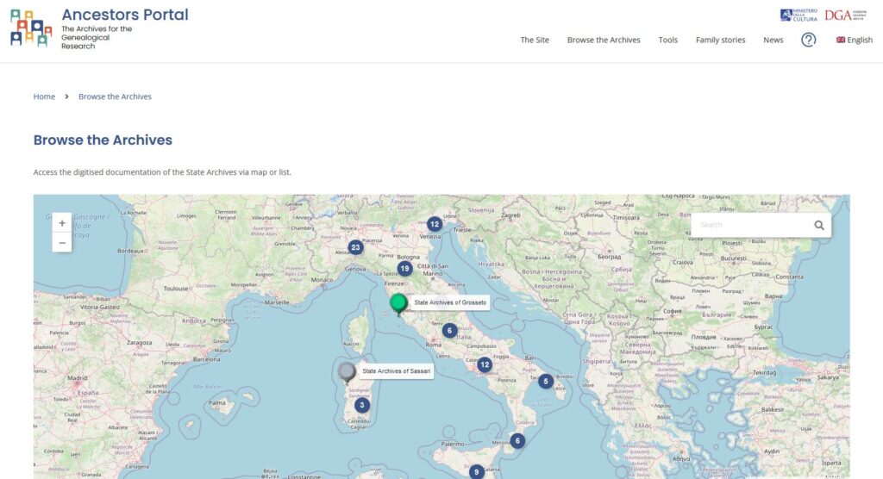This screenshot has width=883, height=479.
Task: Expand the cluster marker showing 23
Action: [x=355, y=248]
